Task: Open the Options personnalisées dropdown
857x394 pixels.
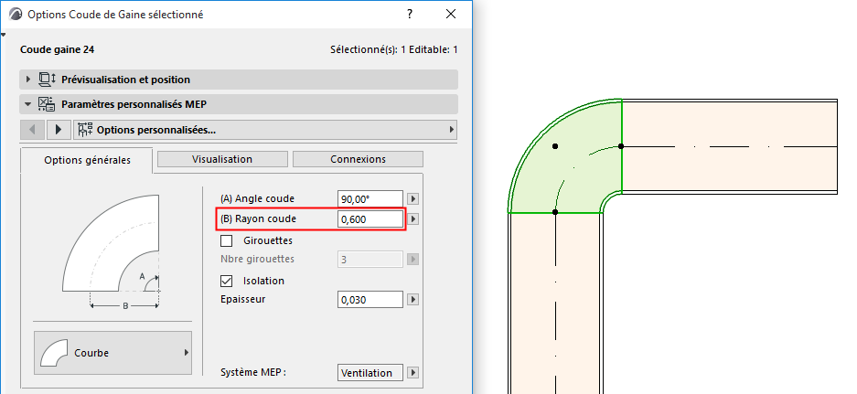Action: (265, 130)
